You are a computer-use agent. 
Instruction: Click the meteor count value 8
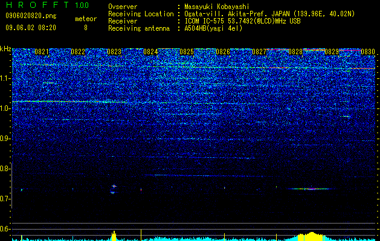click(86, 28)
